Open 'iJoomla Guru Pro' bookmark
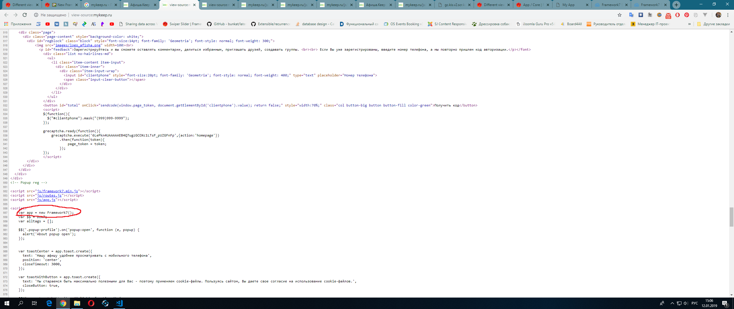 (536, 24)
